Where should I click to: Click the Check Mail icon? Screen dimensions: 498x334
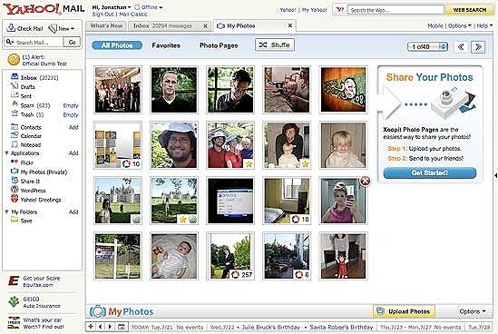coord(12,28)
